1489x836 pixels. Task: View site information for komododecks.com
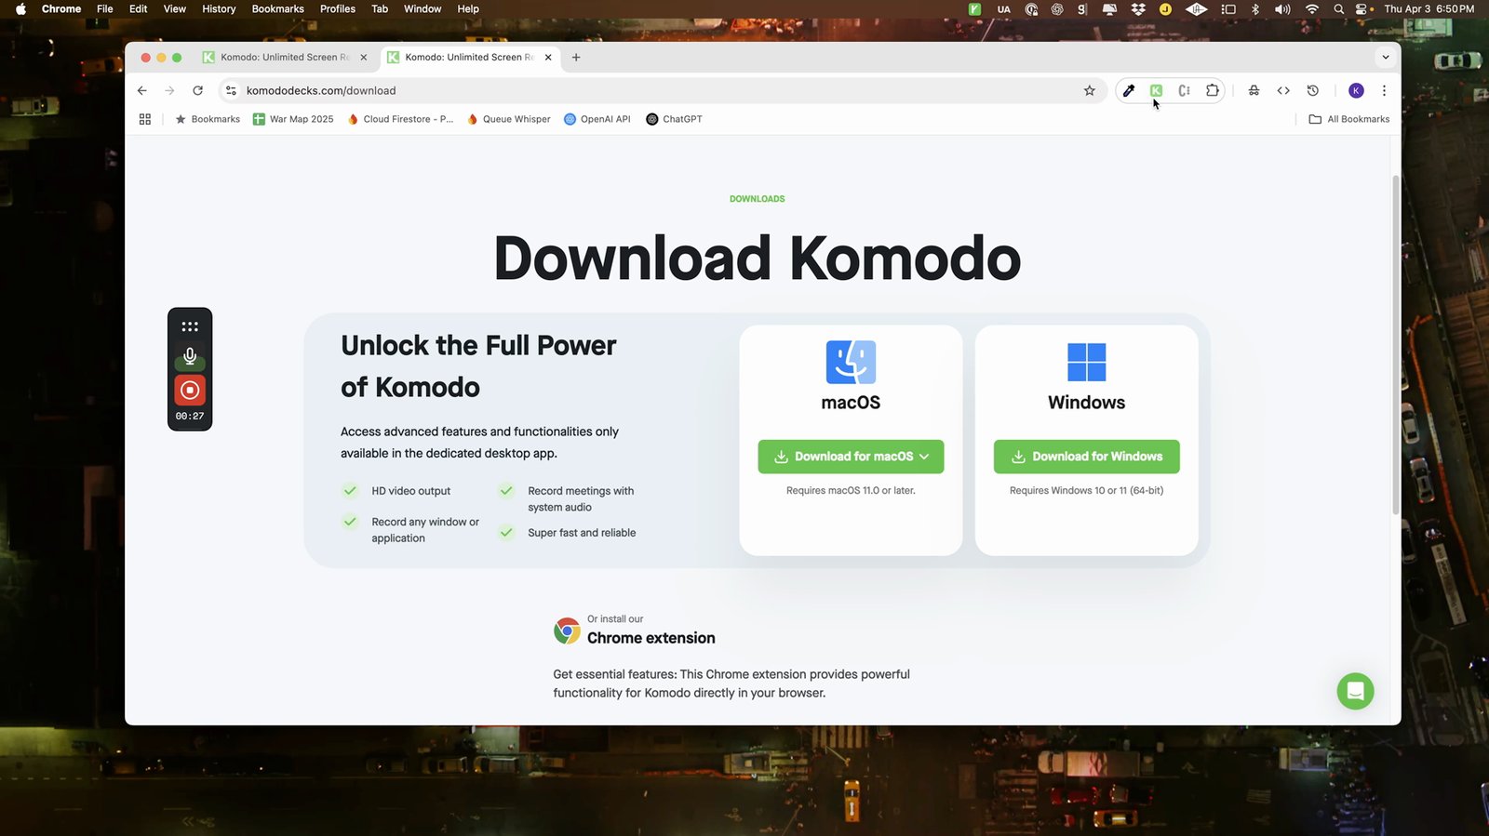pyautogui.click(x=231, y=90)
